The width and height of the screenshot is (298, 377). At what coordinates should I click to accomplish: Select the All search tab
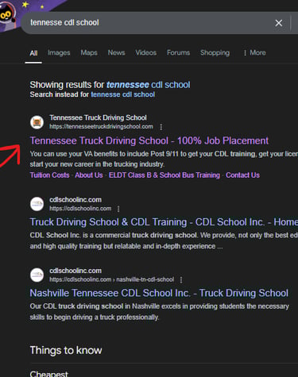pos(33,53)
